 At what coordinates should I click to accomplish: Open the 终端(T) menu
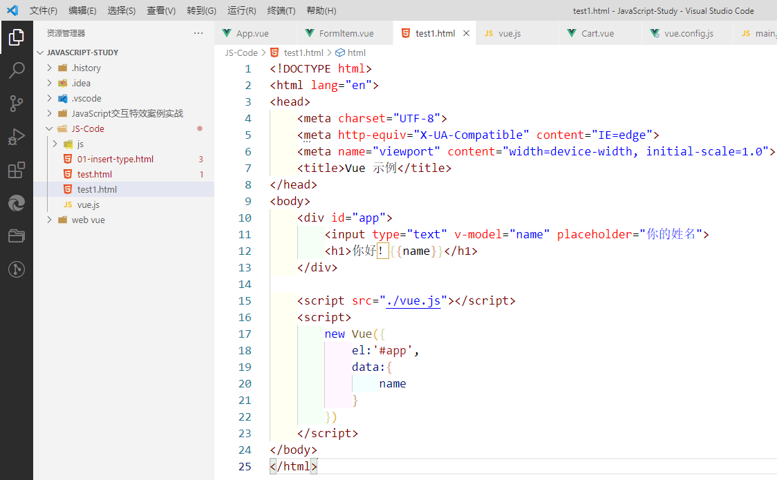tap(281, 10)
